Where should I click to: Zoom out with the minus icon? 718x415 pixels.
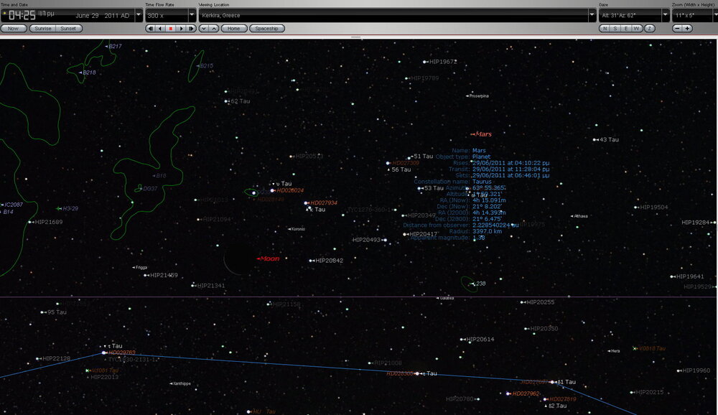pos(677,28)
